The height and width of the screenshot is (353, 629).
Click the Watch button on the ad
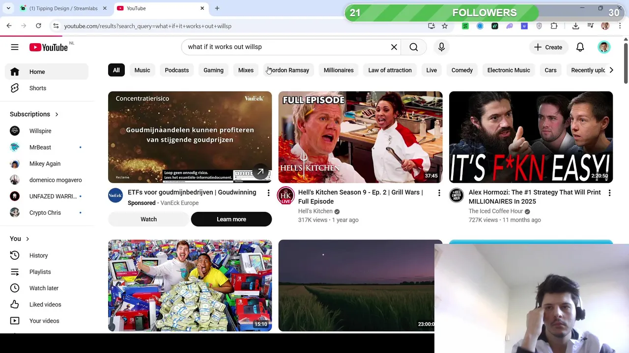(x=148, y=219)
